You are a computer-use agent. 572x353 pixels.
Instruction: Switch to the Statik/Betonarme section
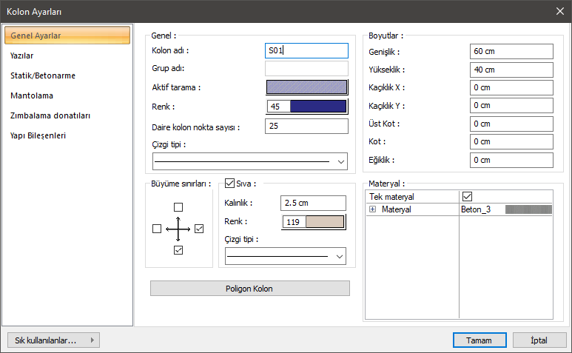[x=43, y=75]
